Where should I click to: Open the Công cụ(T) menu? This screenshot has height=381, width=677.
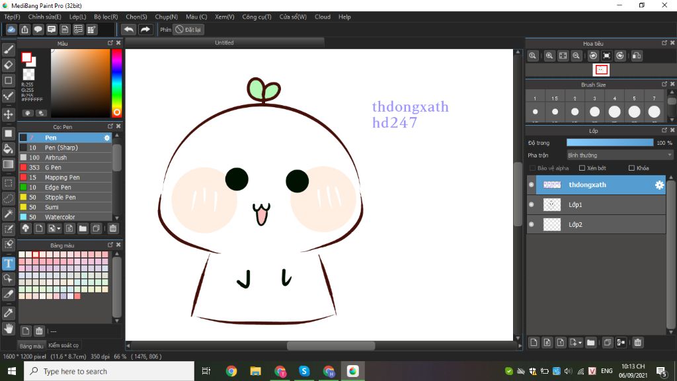tap(257, 17)
